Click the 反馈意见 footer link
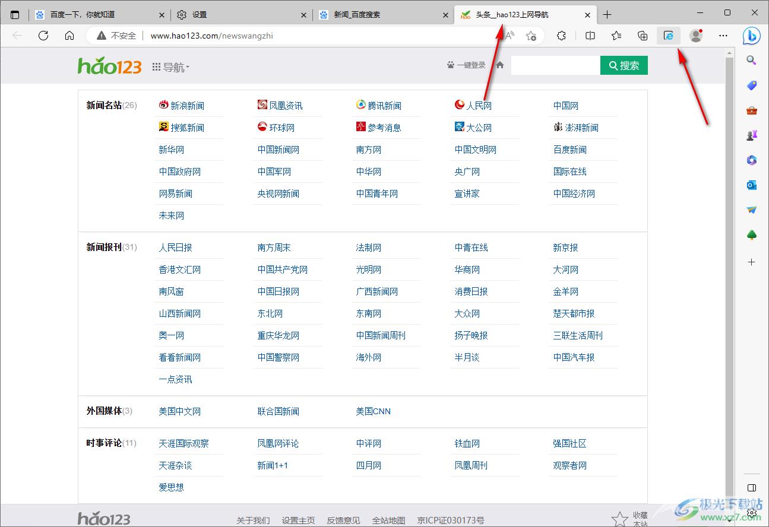 (343, 520)
